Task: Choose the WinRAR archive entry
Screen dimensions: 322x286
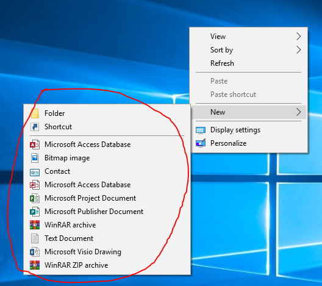Action: point(107,225)
